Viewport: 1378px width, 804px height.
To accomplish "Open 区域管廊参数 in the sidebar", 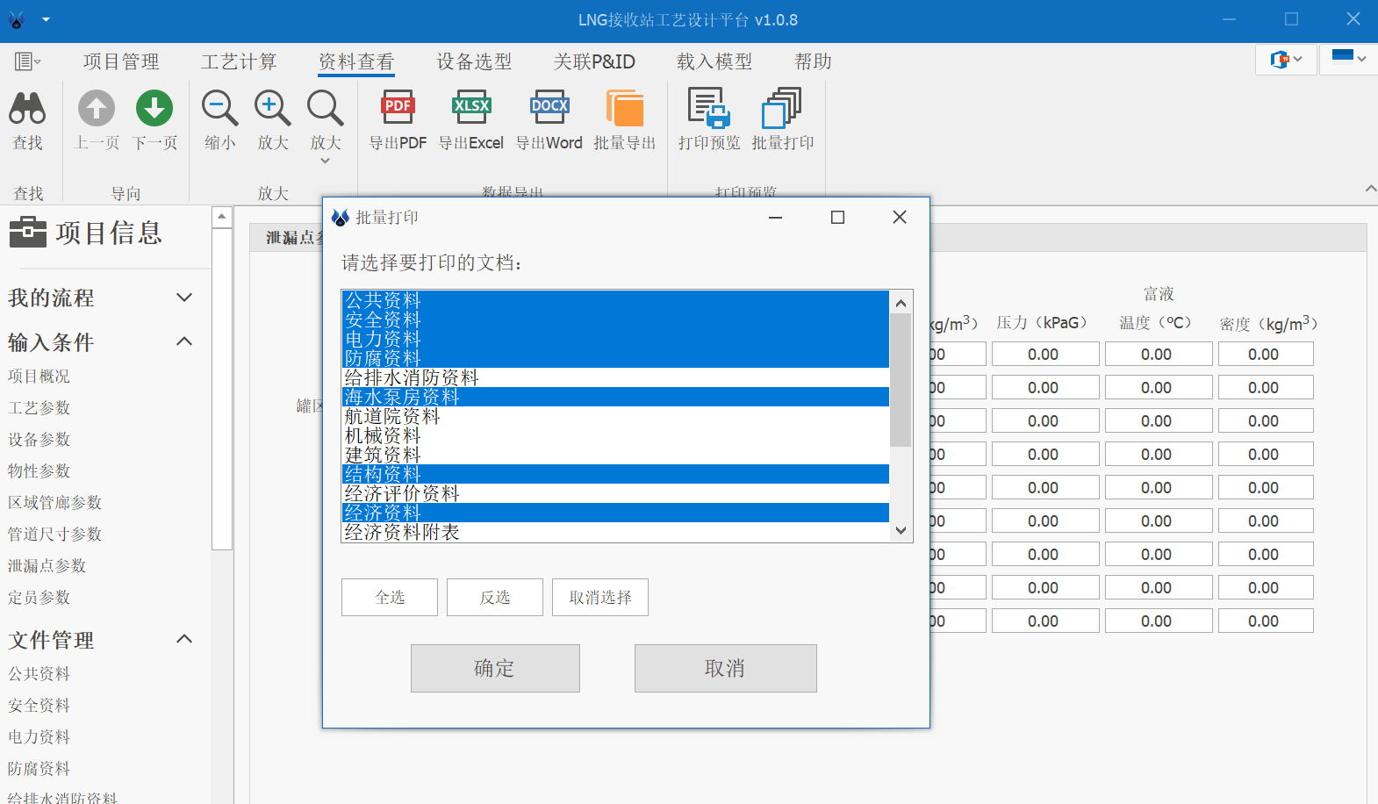I will pos(54,502).
